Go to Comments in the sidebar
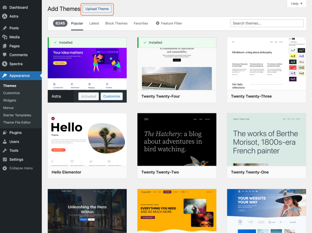Viewport: 312px width, 233px height. pos(21,55)
